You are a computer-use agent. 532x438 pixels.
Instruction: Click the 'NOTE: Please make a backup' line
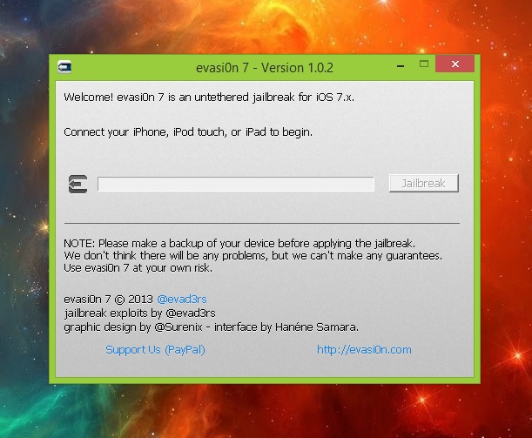239,243
